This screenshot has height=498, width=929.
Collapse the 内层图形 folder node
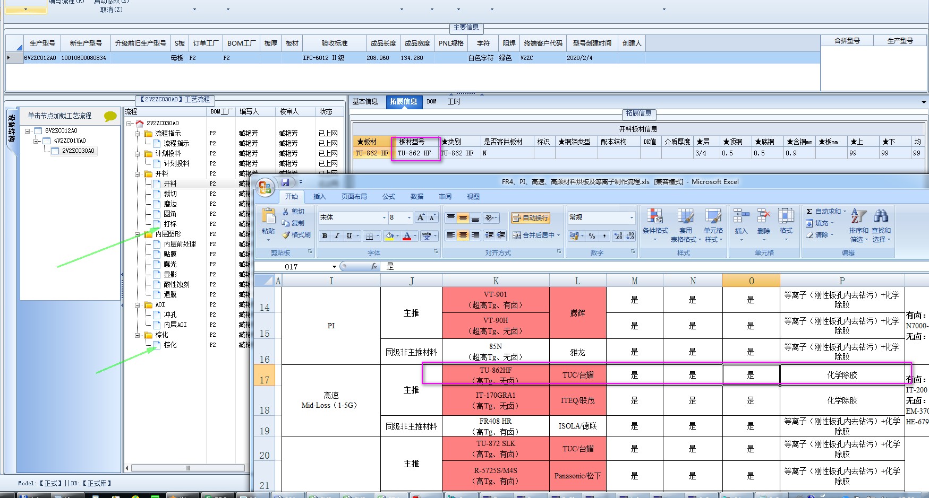[x=137, y=234]
